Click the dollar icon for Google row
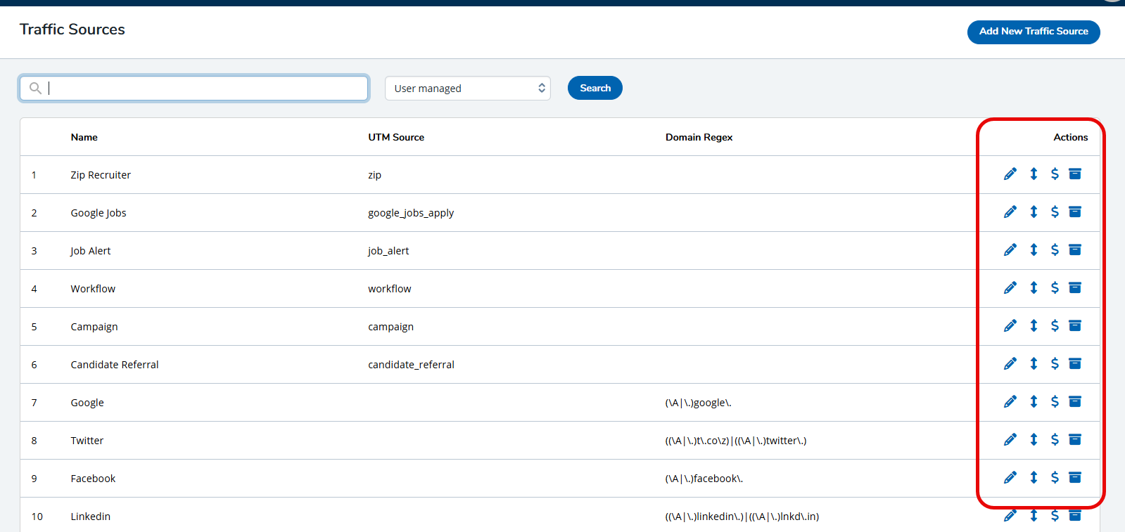 point(1055,401)
